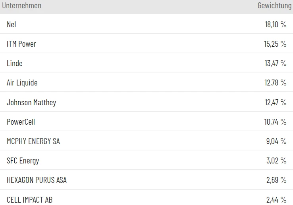Click the 3,02 % SFC Energy weighting
The width and height of the screenshot is (293, 205).
(276, 161)
